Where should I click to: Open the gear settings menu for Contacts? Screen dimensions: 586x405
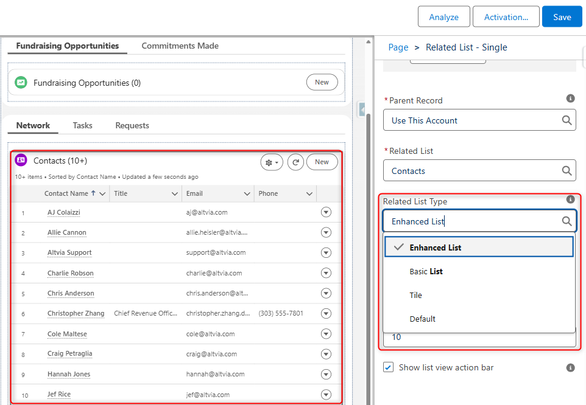point(271,162)
